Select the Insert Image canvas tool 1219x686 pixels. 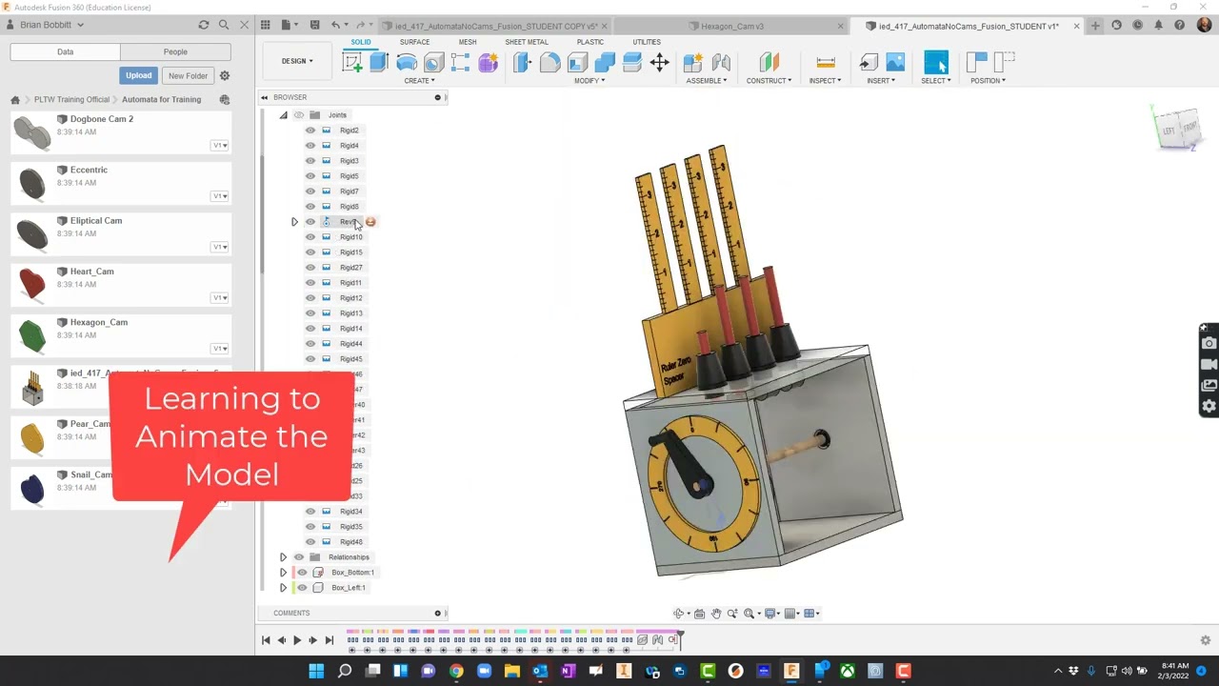[x=895, y=63]
